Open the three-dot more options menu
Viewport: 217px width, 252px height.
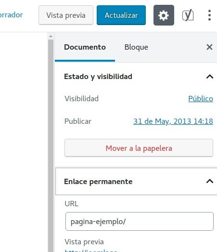pyautogui.click(x=209, y=15)
